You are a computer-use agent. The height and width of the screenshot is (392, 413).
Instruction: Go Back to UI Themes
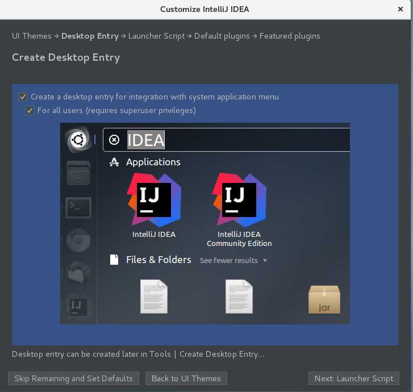click(x=186, y=378)
